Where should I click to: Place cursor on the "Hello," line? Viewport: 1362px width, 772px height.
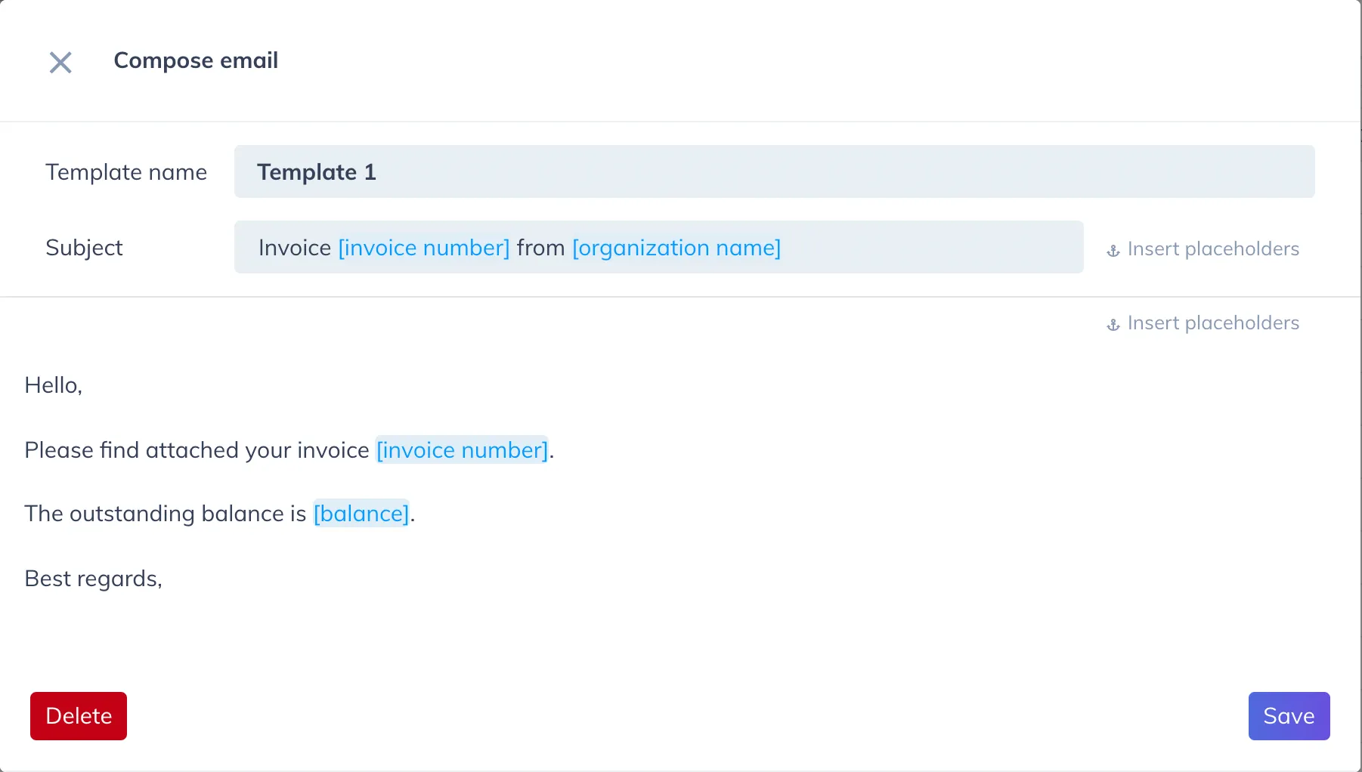click(x=53, y=385)
